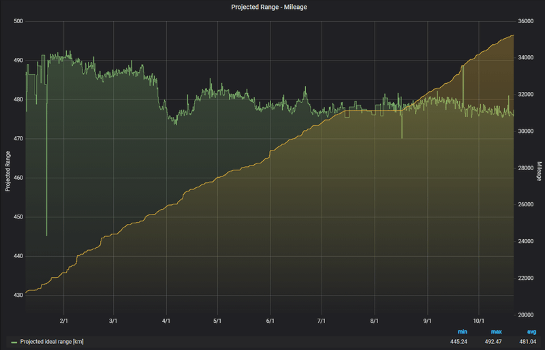This screenshot has width=545, height=350.
Task: Click the 22000 tick on the Mileage axis
Action: coord(525,279)
